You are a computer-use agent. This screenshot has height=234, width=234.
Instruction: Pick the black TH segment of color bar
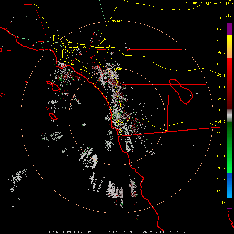230,203
